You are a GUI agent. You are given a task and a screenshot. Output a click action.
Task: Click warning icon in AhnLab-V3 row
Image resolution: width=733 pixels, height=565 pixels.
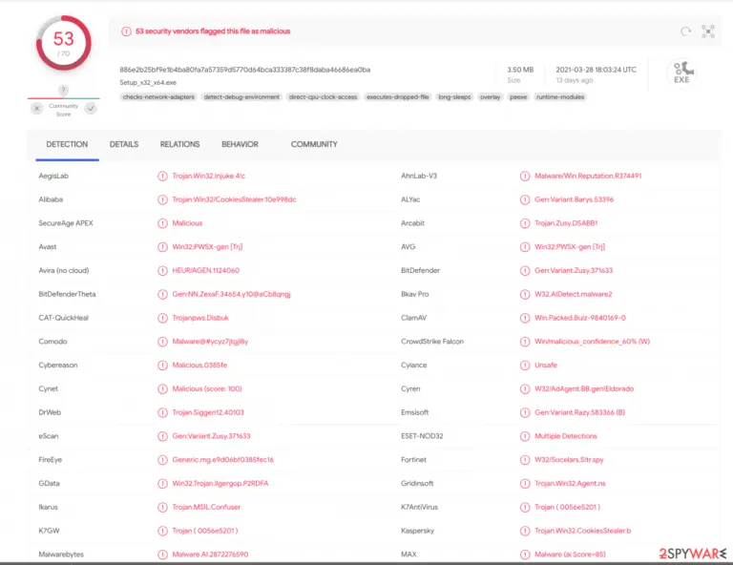(525, 177)
